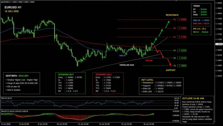This screenshot has height=126, width=223.
Task: Click the TRENDLINE NAIK label
Action: click(x=127, y=65)
